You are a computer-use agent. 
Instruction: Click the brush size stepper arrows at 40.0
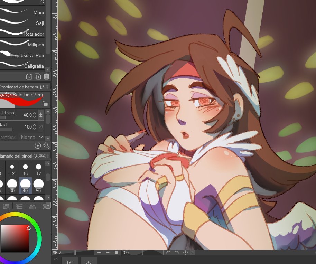point(34,115)
